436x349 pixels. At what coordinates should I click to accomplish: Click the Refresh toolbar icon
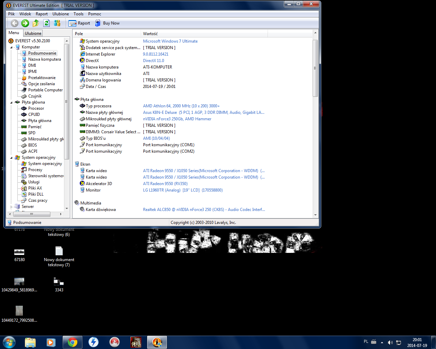[47, 23]
